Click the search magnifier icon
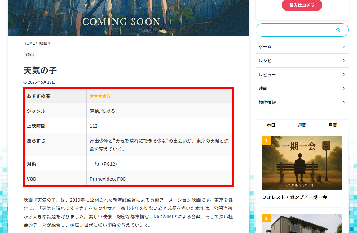This screenshot has height=233, width=357. [338, 30]
